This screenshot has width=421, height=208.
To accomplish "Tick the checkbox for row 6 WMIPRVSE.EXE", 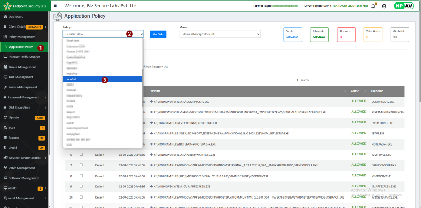I will [x=81, y=155].
